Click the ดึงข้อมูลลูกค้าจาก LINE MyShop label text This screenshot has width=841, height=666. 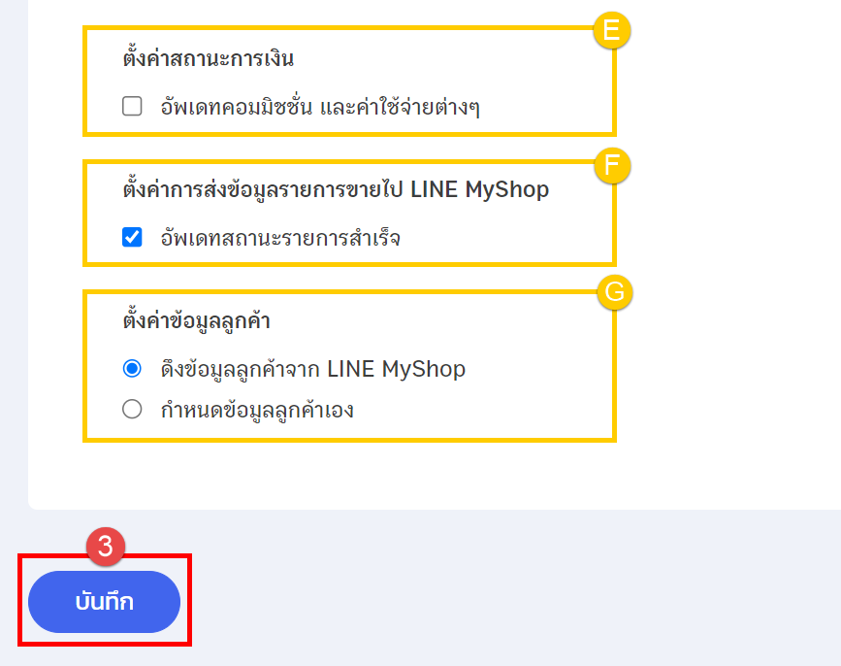(x=313, y=369)
